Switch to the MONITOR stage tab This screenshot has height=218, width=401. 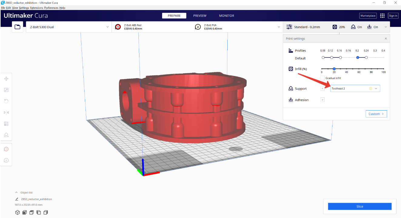(227, 16)
